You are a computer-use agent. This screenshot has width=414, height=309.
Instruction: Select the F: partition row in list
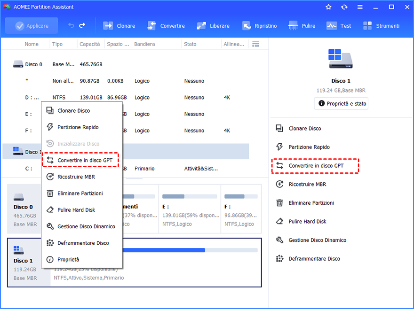(x=126, y=131)
